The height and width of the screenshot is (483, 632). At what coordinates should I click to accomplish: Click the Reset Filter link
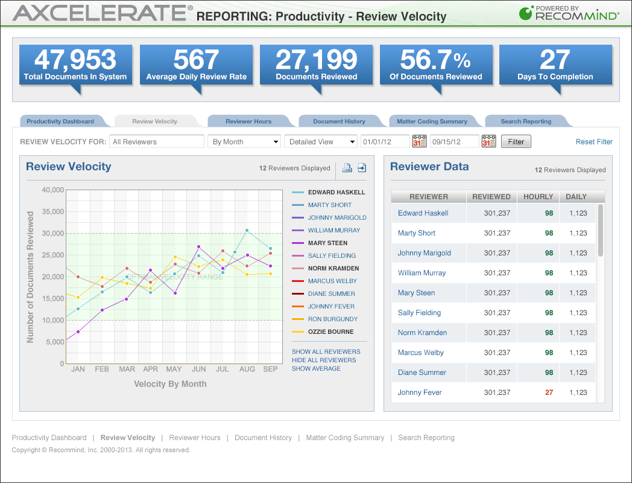point(594,142)
